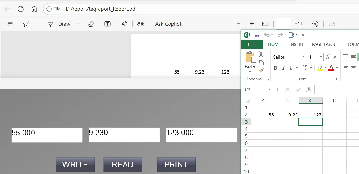Viewport: 359px width, 174px height.
Task: Expand the Paste options arrow
Action: pyautogui.click(x=250, y=72)
